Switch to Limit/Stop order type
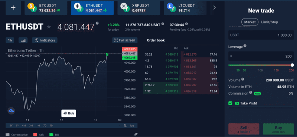Screen dimensions: 297x137 (270, 22)
